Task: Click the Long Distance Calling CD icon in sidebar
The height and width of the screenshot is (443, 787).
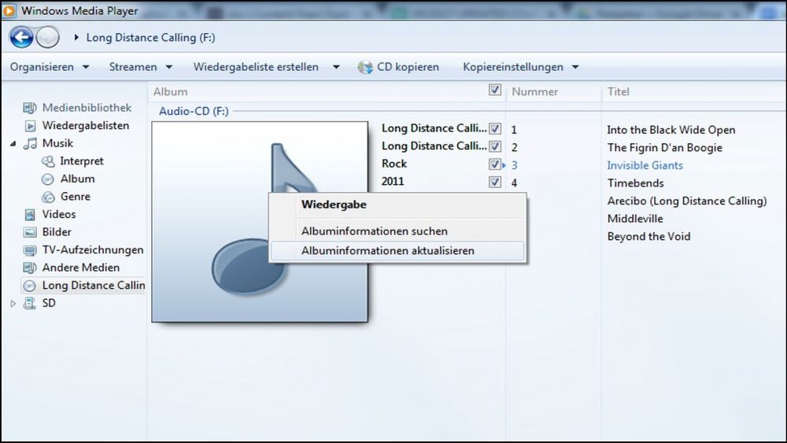Action: pos(30,286)
